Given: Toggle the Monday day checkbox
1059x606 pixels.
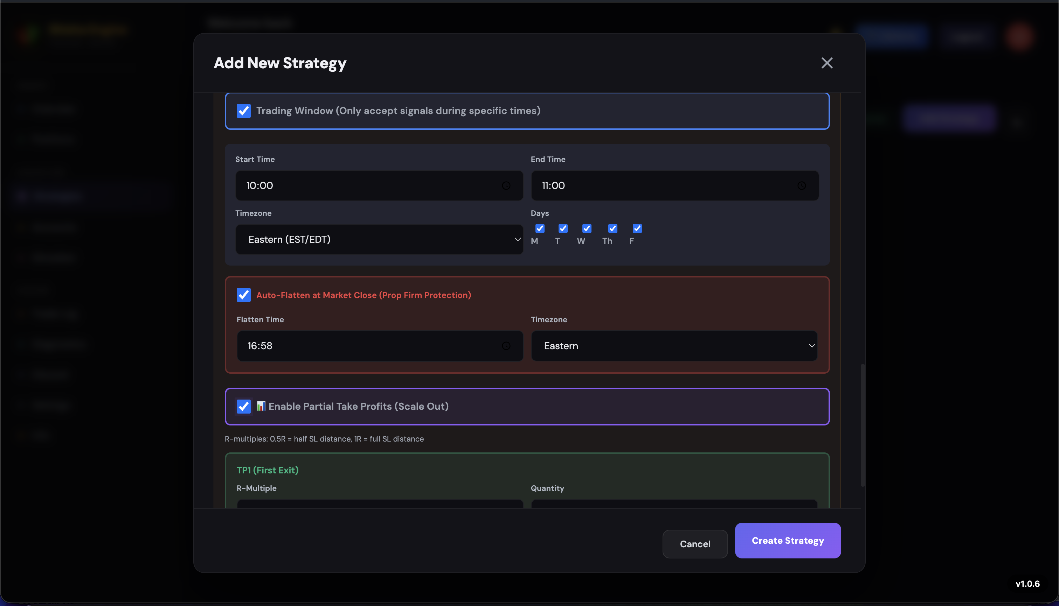Looking at the screenshot, I should tap(540, 228).
